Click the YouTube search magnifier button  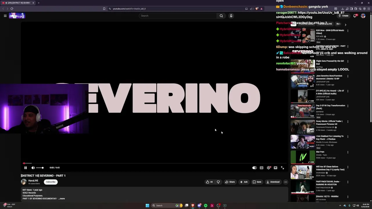pyautogui.click(x=221, y=16)
